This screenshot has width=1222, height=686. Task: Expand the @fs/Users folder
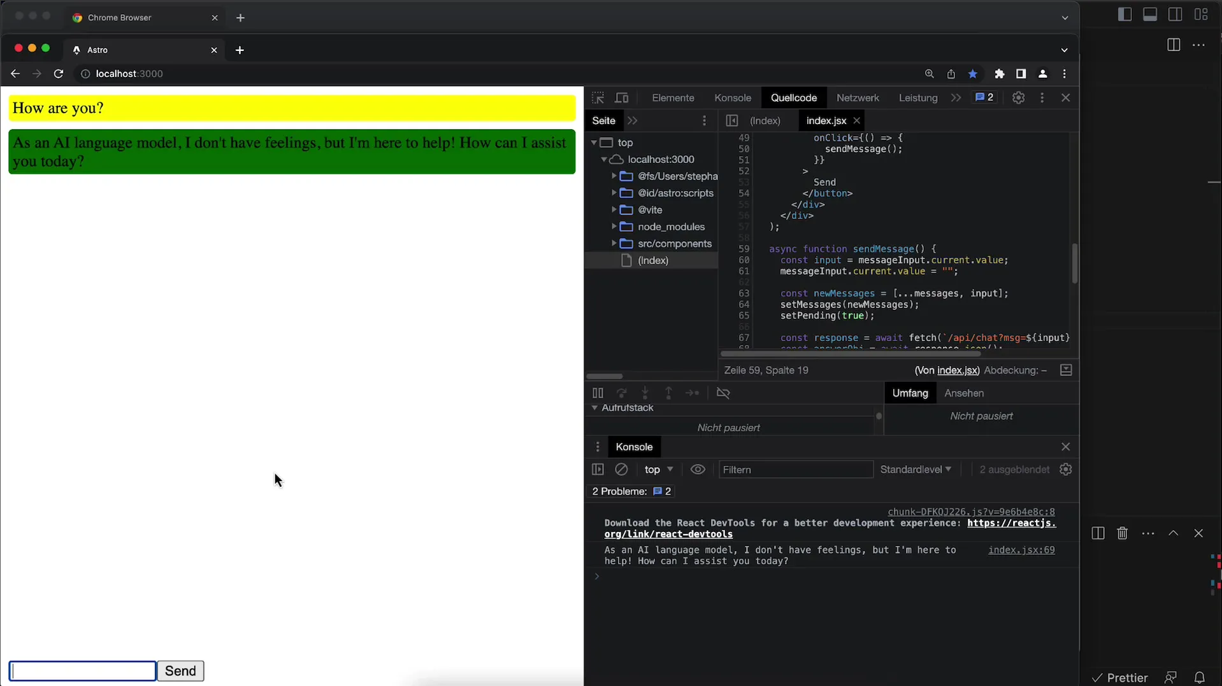614,176
